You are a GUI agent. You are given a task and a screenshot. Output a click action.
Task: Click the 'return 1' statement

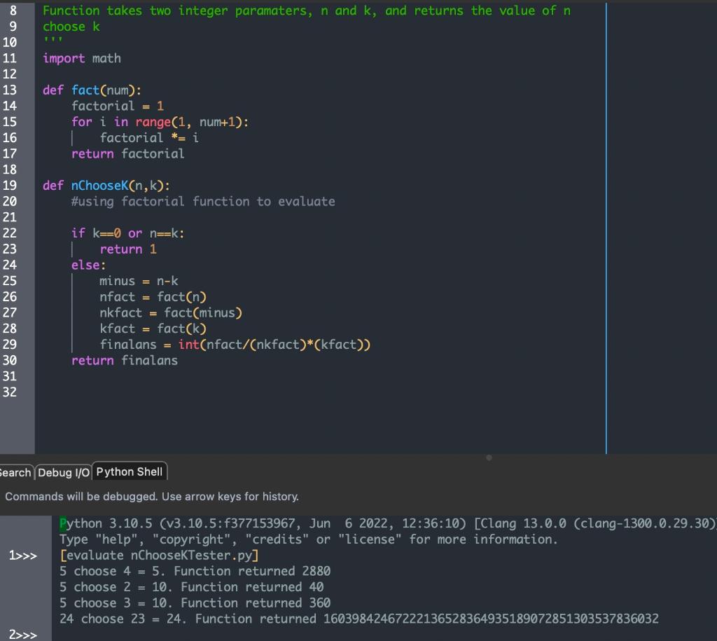128,249
